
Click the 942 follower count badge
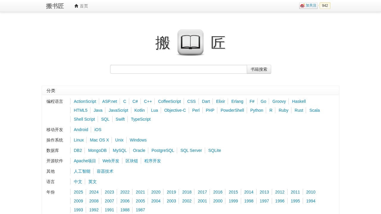click(x=325, y=6)
